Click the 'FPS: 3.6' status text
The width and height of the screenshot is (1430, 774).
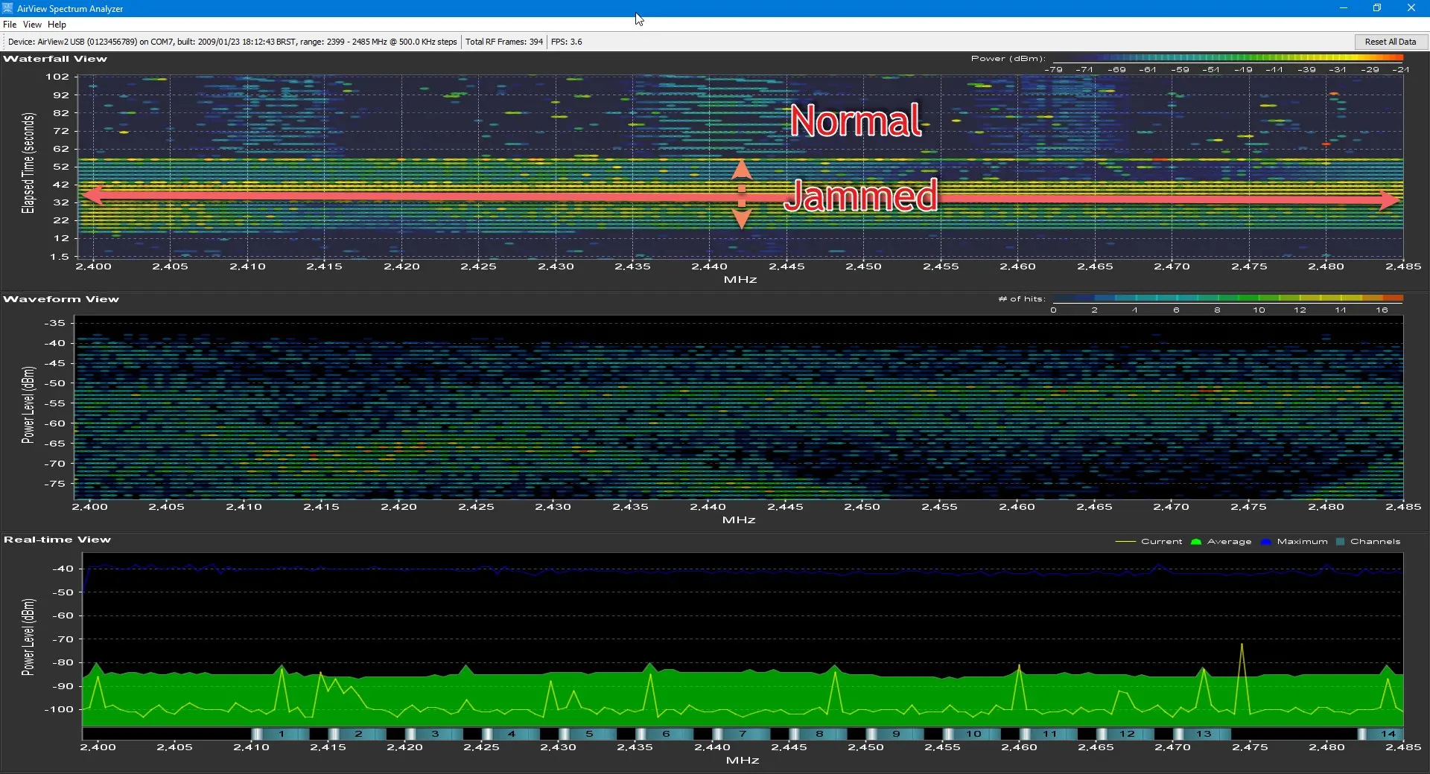pyautogui.click(x=567, y=42)
